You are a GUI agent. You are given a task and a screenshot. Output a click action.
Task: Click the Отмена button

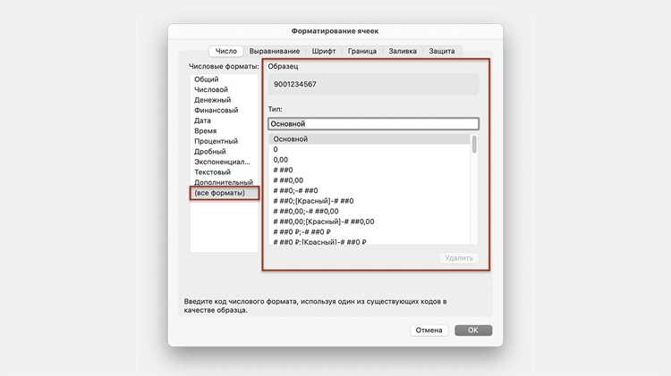(x=429, y=330)
